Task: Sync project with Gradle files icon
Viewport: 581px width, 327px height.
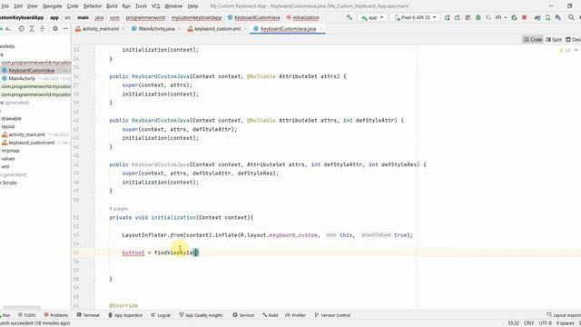Action: pyautogui.click(x=537, y=17)
